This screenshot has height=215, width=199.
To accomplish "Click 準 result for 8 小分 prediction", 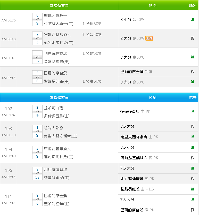I will 193,19.
